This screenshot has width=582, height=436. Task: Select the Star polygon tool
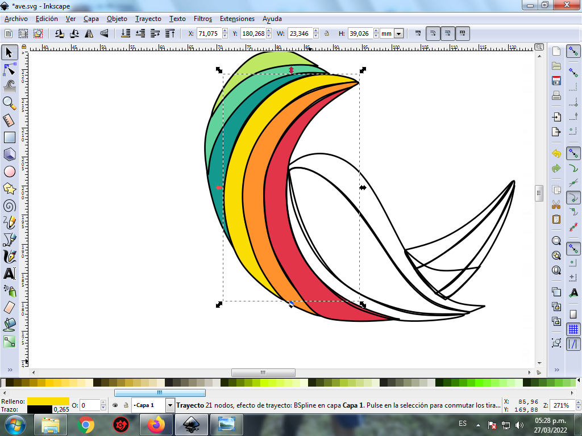tap(9, 188)
